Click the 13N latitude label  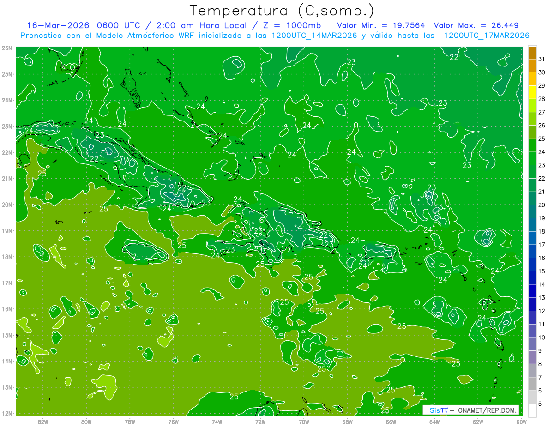(6, 387)
